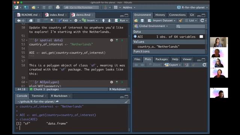
Task: Expand the AOI data object
Action: [135, 36]
